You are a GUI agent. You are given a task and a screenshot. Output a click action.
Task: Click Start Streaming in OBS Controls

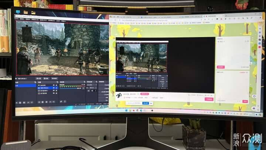pos(104,85)
